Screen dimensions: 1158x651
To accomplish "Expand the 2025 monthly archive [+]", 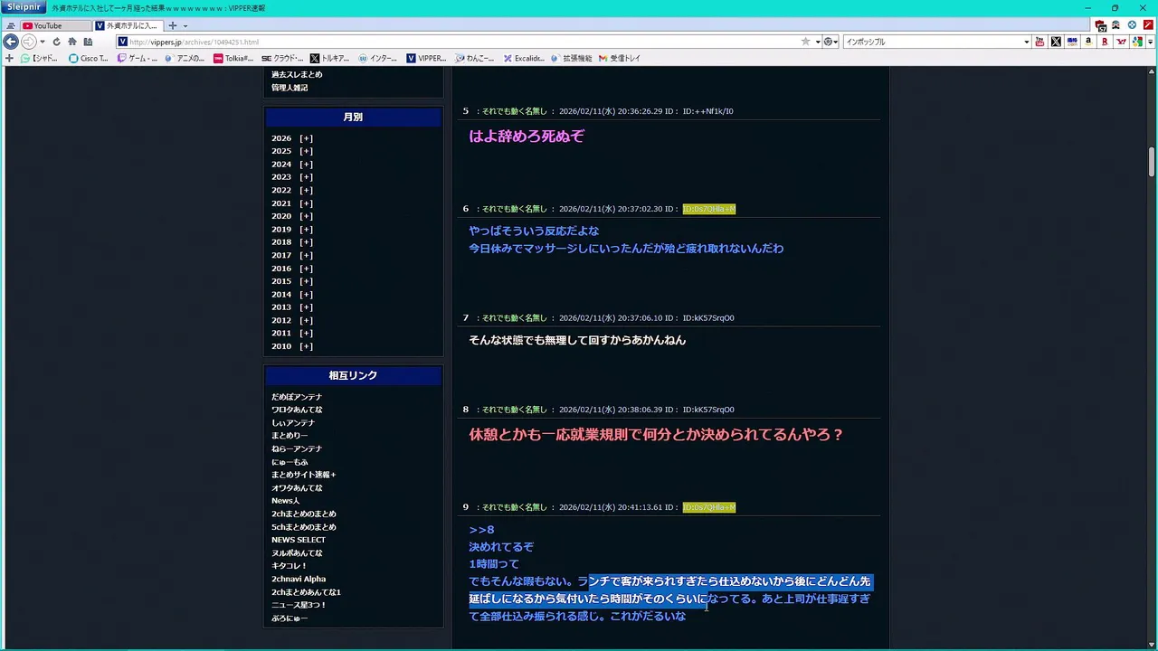I will (306, 151).
